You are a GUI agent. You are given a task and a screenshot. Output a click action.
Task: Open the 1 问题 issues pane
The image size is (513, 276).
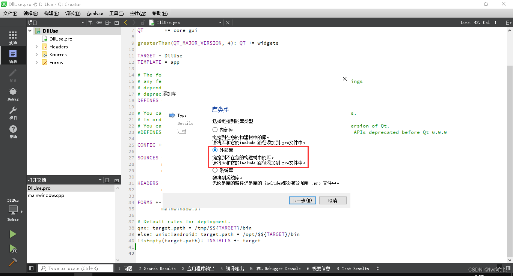[x=125, y=268]
